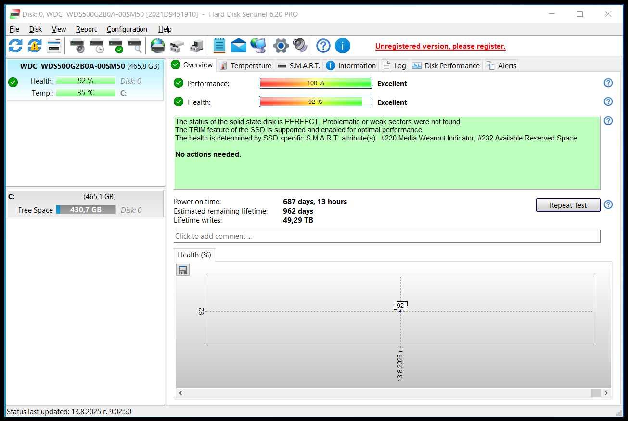Click the globe and monitor network icon
Viewport: 628px width, 421px height.
pyautogui.click(x=258, y=46)
